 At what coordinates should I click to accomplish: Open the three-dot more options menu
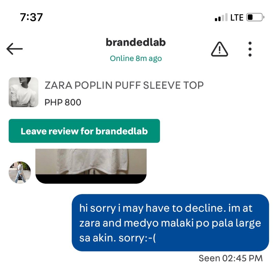click(x=250, y=49)
